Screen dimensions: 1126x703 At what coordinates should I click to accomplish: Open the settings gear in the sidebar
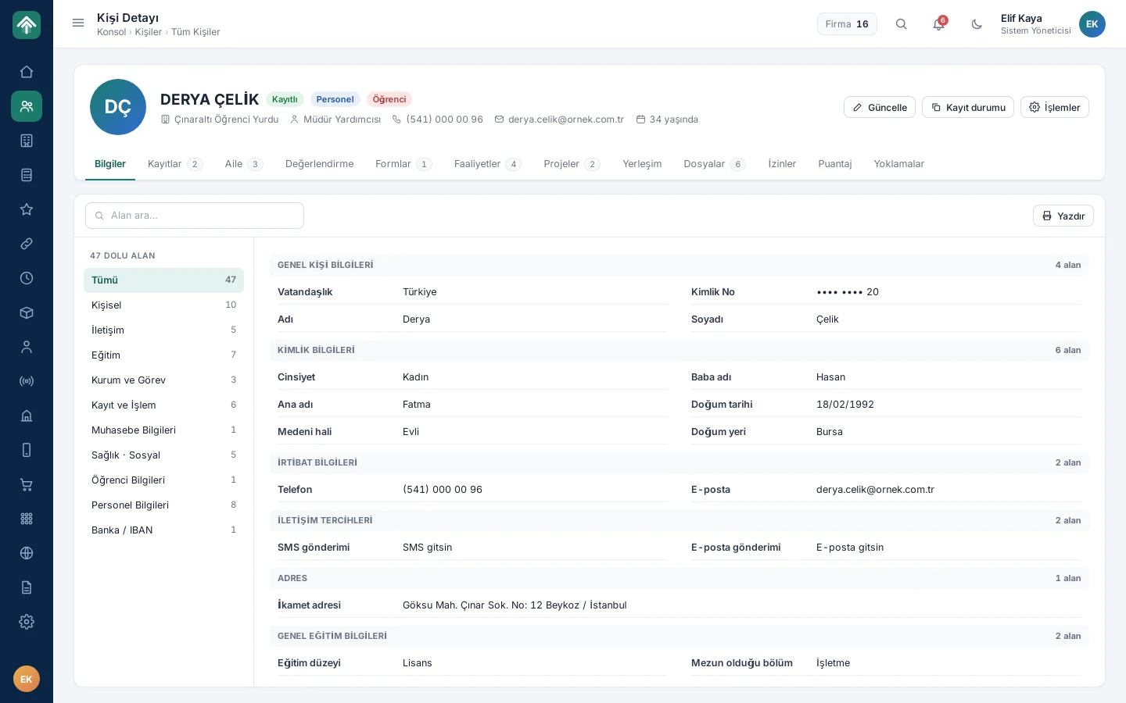pyautogui.click(x=27, y=622)
